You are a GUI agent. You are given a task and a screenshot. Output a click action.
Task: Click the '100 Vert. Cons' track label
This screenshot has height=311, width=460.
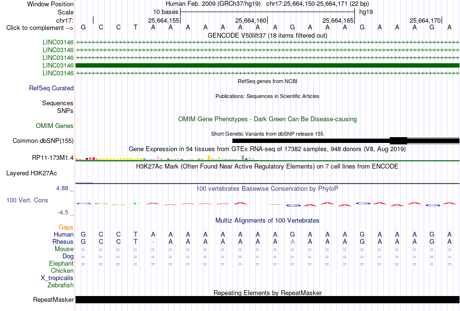pos(27,200)
